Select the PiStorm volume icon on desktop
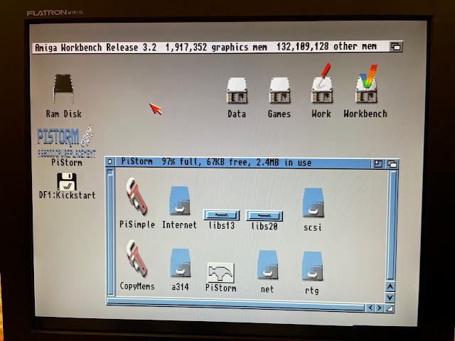Screen dimensions: 455x341 [66, 141]
